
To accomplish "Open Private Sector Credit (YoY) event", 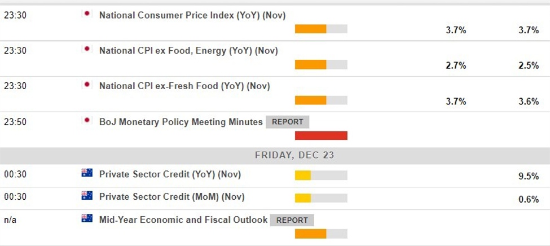I will click(170, 174).
